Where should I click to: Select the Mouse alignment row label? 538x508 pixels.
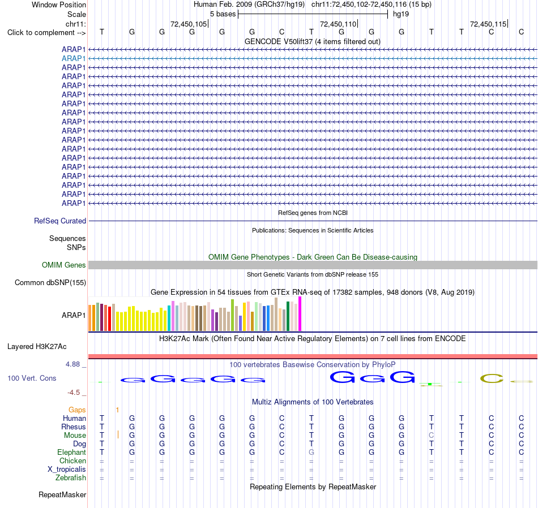point(75,436)
